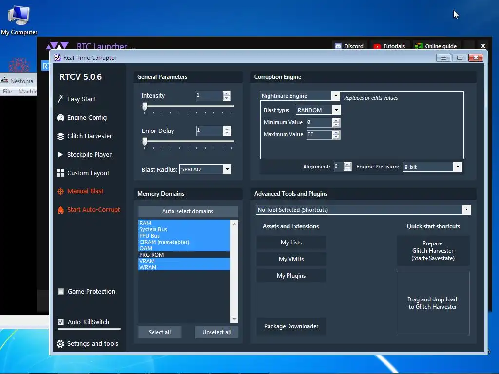Toggle the Auto-KillSwitch checkbox

point(60,322)
